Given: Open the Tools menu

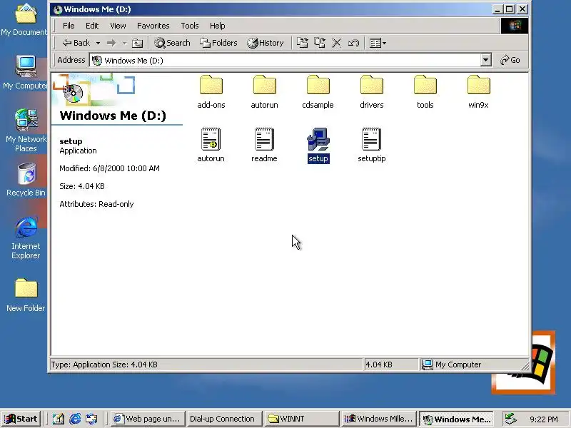Looking at the screenshot, I should [x=190, y=26].
